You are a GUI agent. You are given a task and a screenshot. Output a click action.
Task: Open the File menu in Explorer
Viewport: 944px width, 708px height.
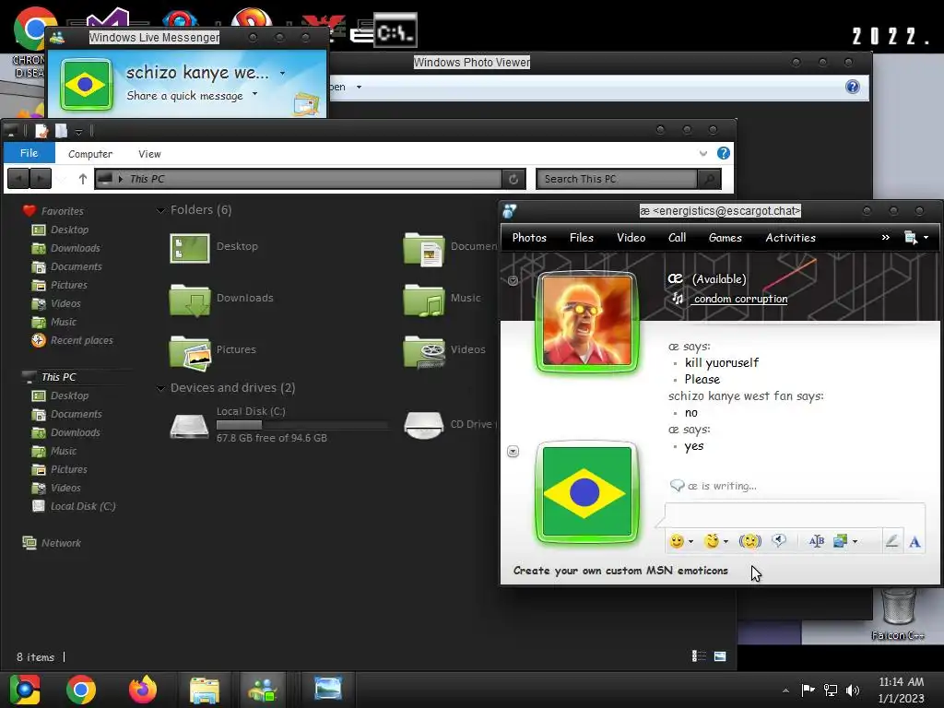tap(29, 153)
